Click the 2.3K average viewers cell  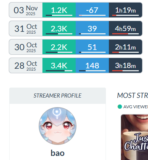[59, 28]
